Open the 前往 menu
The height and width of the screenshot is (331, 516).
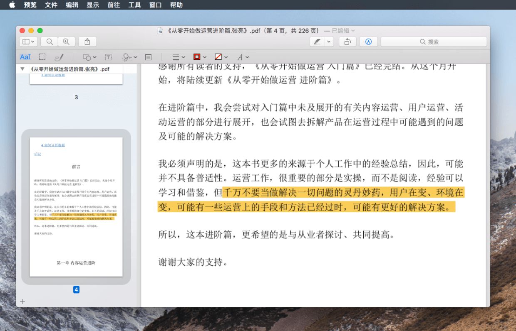114,5
